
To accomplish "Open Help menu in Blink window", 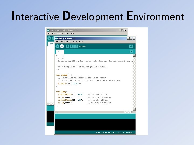I will tap(81, 42).
